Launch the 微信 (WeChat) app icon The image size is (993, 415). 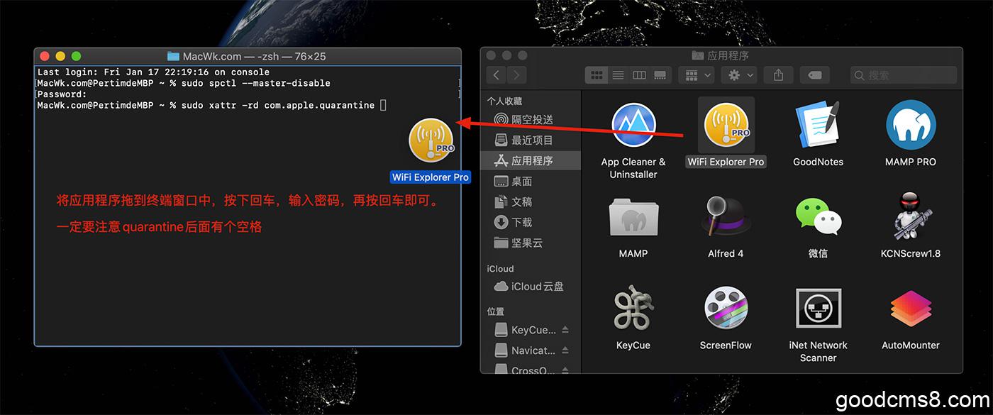pyautogui.click(x=818, y=217)
